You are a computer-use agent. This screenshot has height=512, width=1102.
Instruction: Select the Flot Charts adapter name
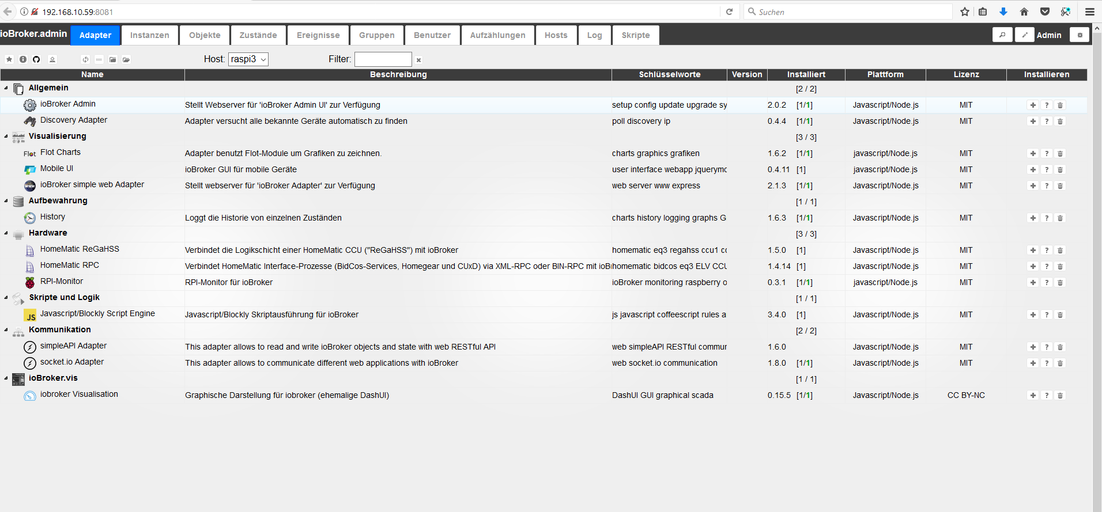click(x=61, y=153)
